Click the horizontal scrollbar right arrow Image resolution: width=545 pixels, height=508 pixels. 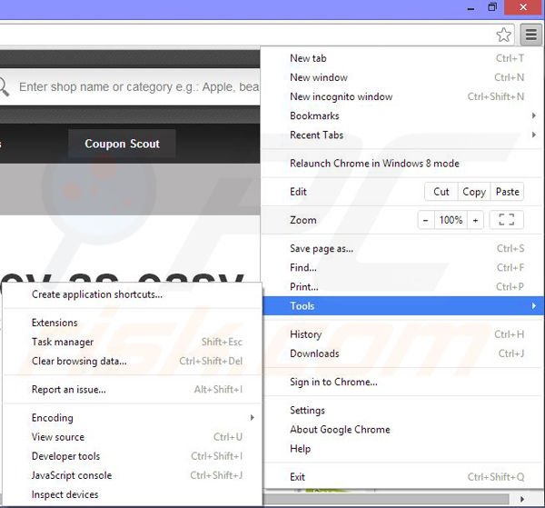tap(521, 499)
